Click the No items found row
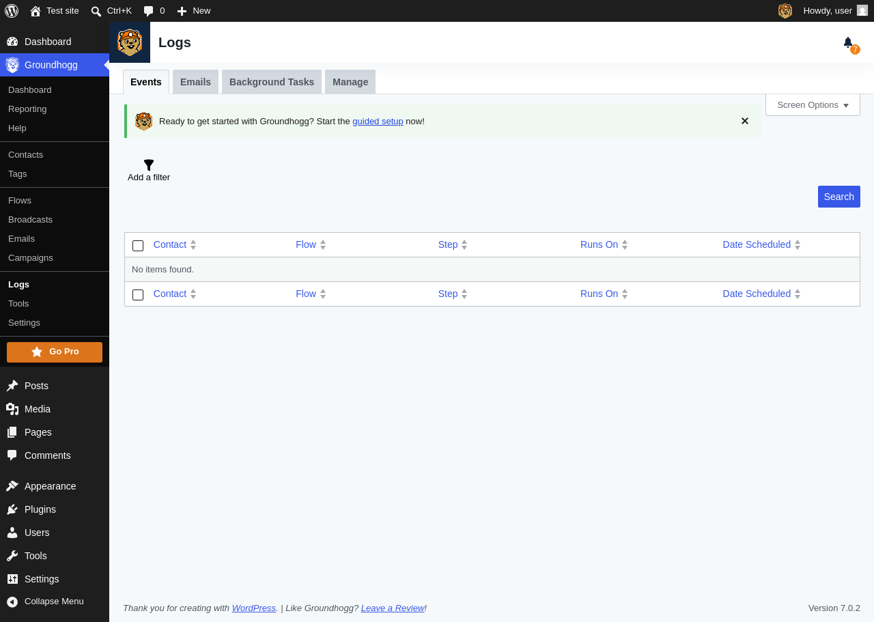The height and width of the screenshot is (622, 874). [492, 270]
